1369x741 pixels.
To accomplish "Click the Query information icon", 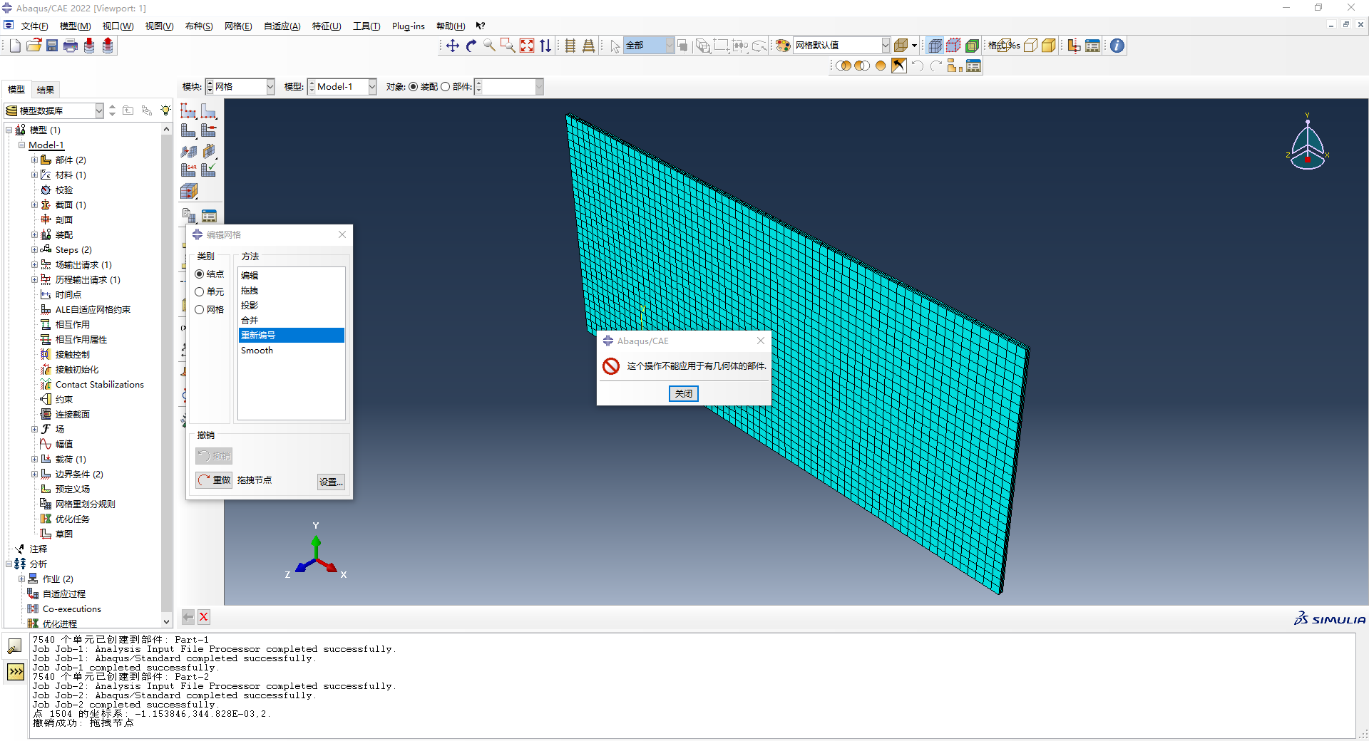I will 1117,46.
